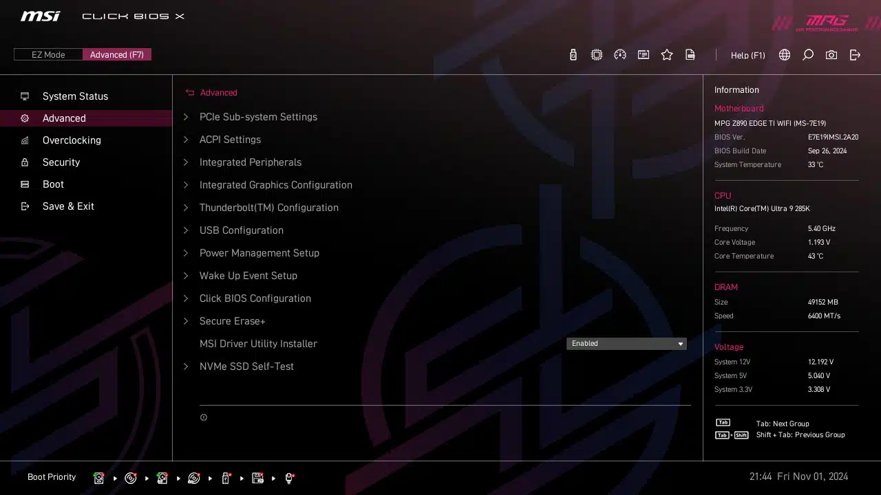Go to Save & Exit in sidebar
Viewport: 881px width, 495px height.
point(68,206)
